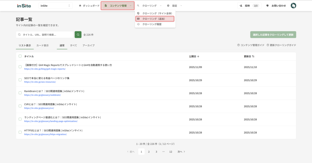312x163 pixels.
Task: Toggle the select-all checkbox in table header
Action: coord(20,56)
